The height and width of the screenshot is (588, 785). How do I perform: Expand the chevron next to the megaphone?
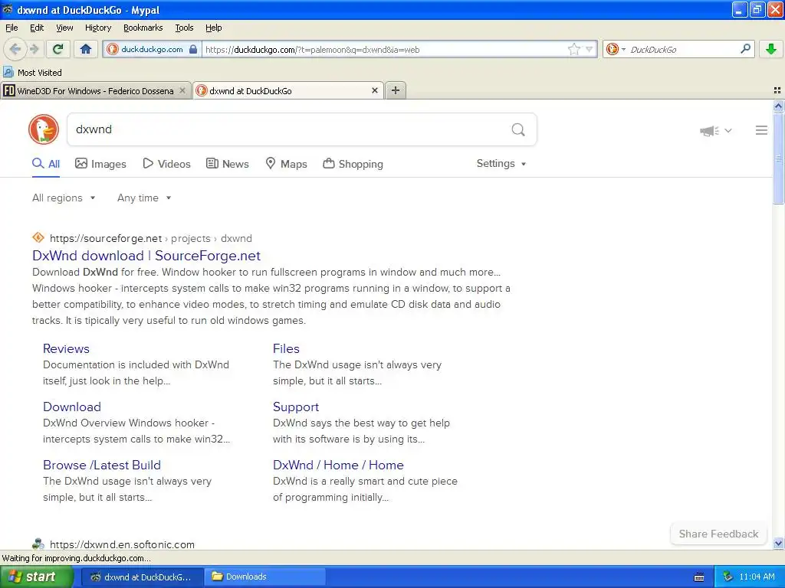(728, 130)
